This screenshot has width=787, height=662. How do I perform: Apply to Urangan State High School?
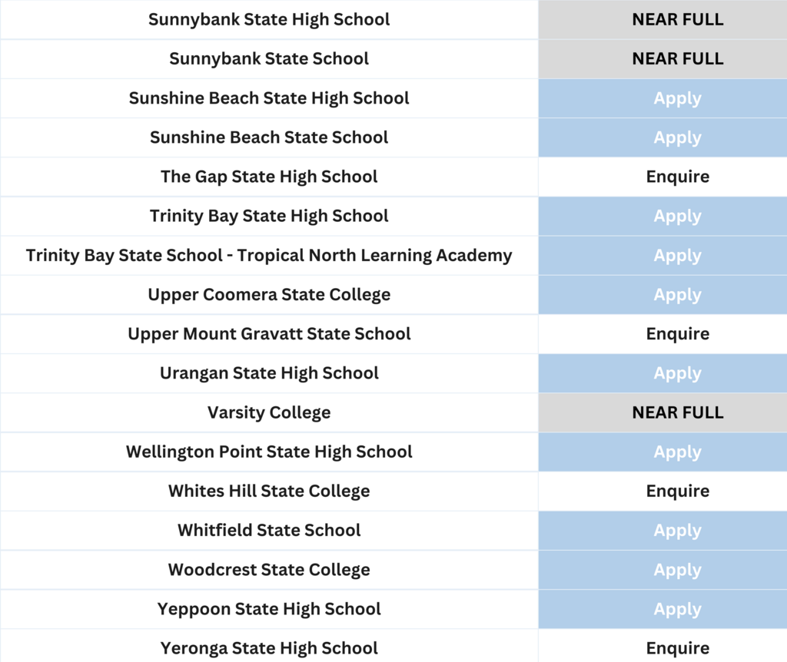[677, 373]
